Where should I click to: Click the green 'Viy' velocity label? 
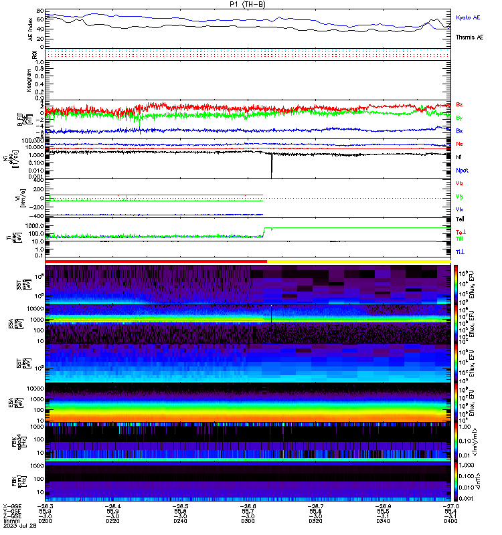pyautogui.click(x=459, y=197)
